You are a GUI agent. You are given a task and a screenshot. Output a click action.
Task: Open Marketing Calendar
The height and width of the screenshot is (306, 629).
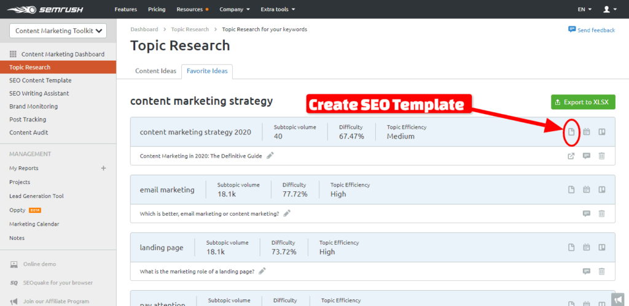click(34, 224)
